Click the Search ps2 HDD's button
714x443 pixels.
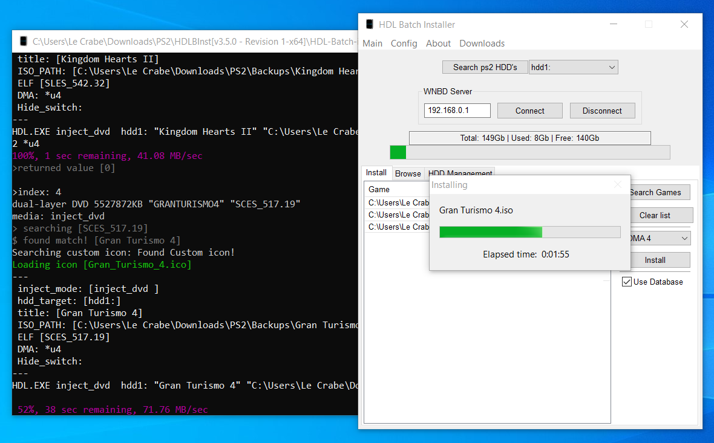[x=485, y=67]
